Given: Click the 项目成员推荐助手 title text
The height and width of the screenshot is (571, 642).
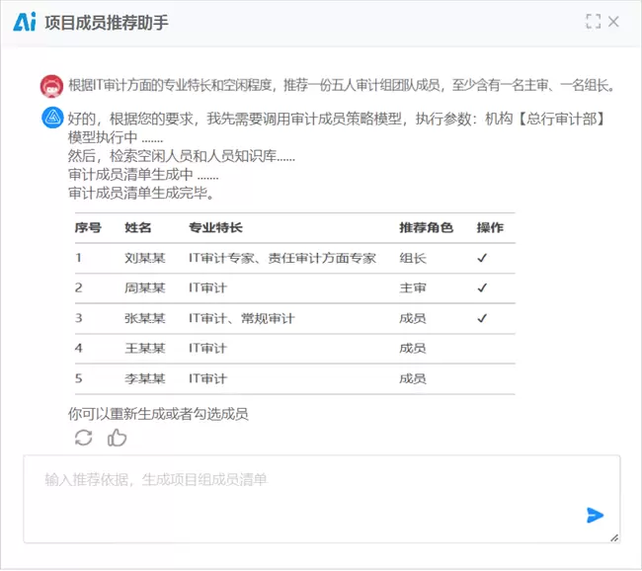Looking at the screenshot, I should [x=107, y=22].
